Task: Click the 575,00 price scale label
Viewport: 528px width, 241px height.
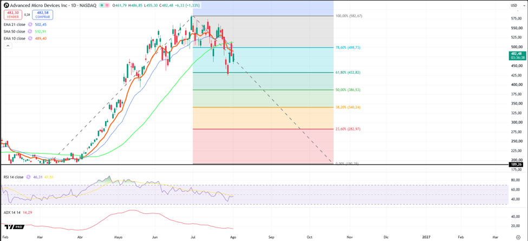Action: click(516, 19)
